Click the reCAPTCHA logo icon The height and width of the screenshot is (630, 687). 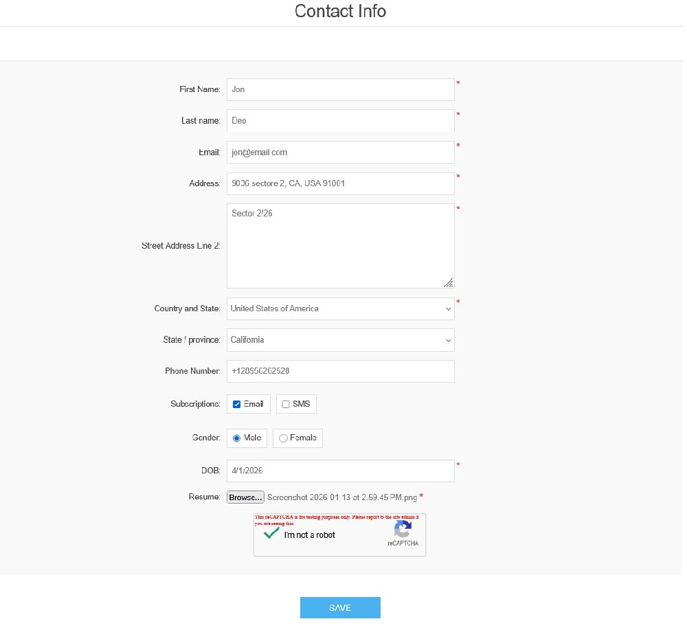(403, 530)
